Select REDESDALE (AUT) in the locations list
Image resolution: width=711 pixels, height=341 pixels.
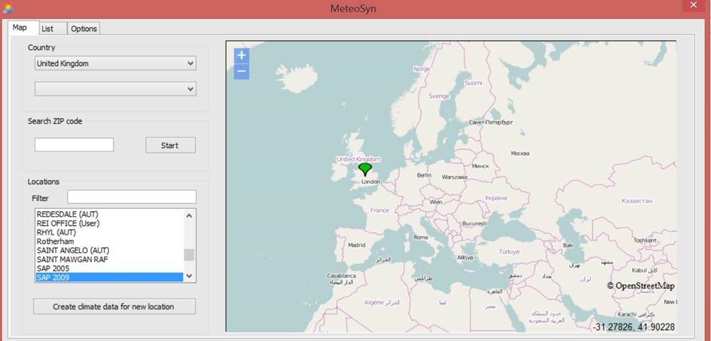tap(68, 214)
